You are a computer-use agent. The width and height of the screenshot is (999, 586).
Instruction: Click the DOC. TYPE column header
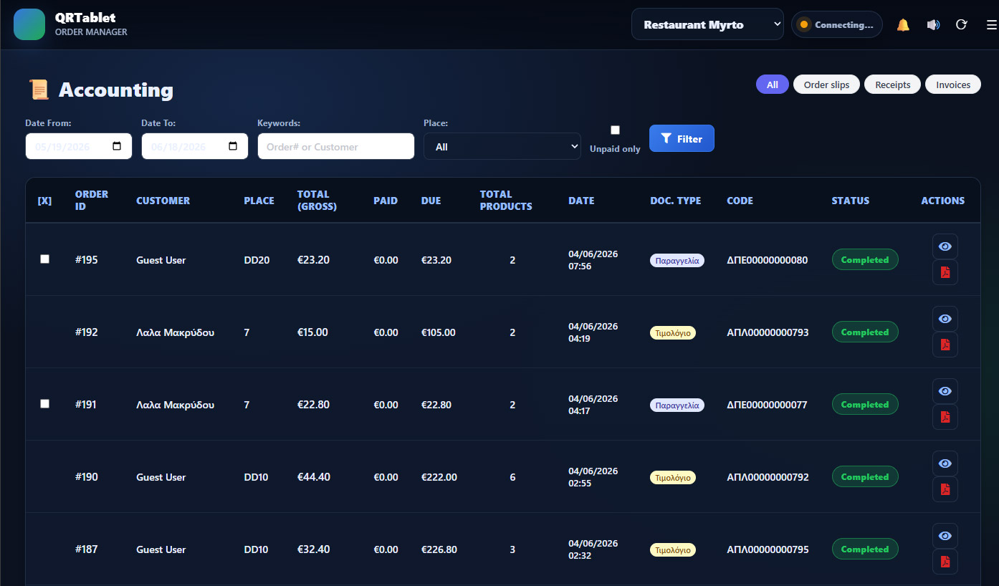coord(676,201)
